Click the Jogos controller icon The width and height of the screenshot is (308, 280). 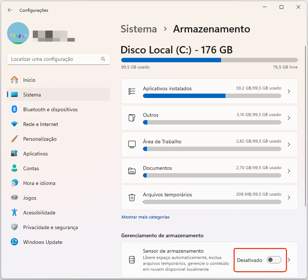tap(14, 198)
